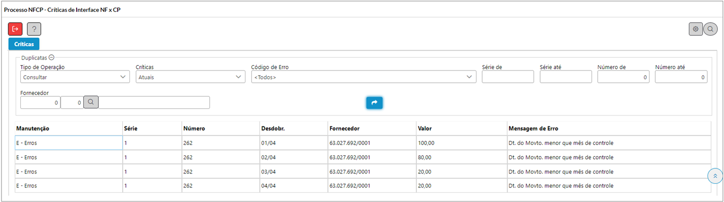Click the magnifier search icon at top right
The width and height of the screenshot is (724, 202).
click(710, 29)
